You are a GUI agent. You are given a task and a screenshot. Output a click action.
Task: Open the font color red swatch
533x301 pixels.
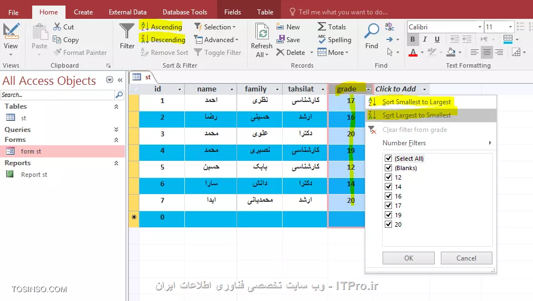(413, 52)
